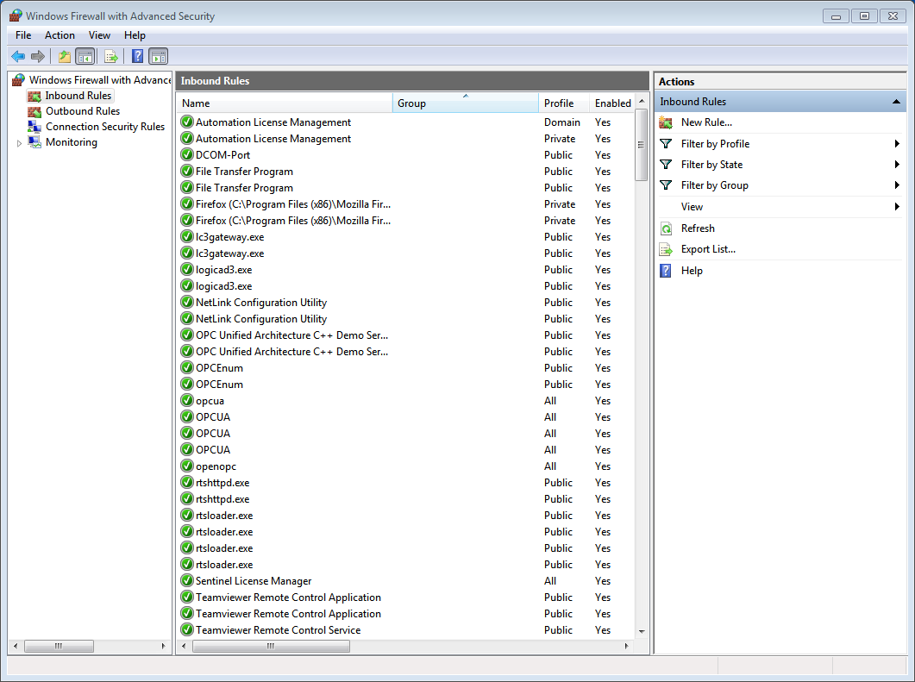Open the Filter by Group submenu
Screen dimensions: 915x682
click(780, 185)
